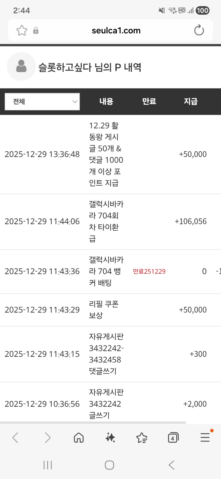The height and width of the screenshot is (479, 221).
Task: Open the 전체 filter dropdown
Action: tap(42, 102)
